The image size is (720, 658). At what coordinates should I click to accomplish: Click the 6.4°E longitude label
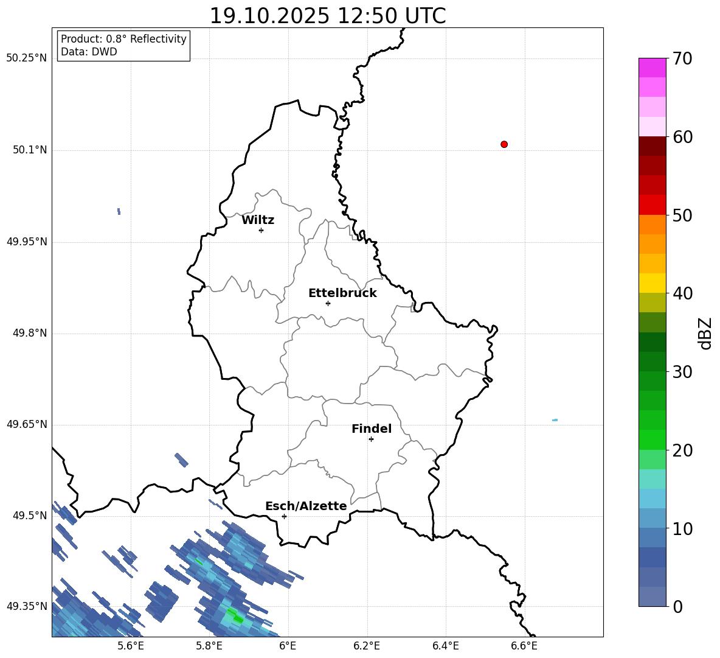(x=445, y=646)
